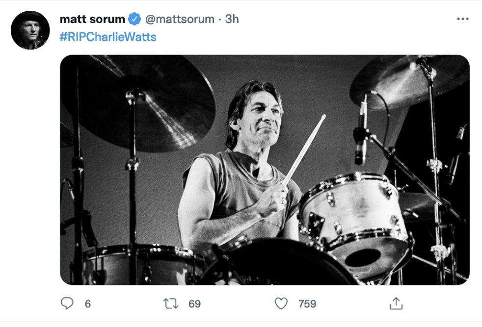Image resolution: width=482 pixels, height=327 pixels.
Task: Open the three-dot more options menu
Action: 462,19
